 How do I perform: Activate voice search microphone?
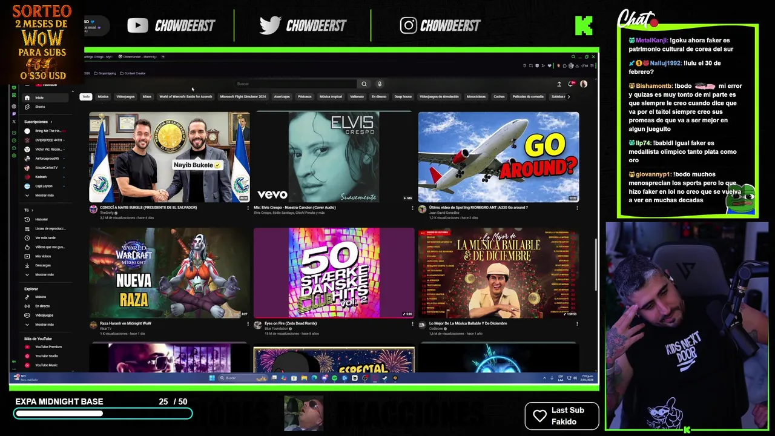point(380,84)
